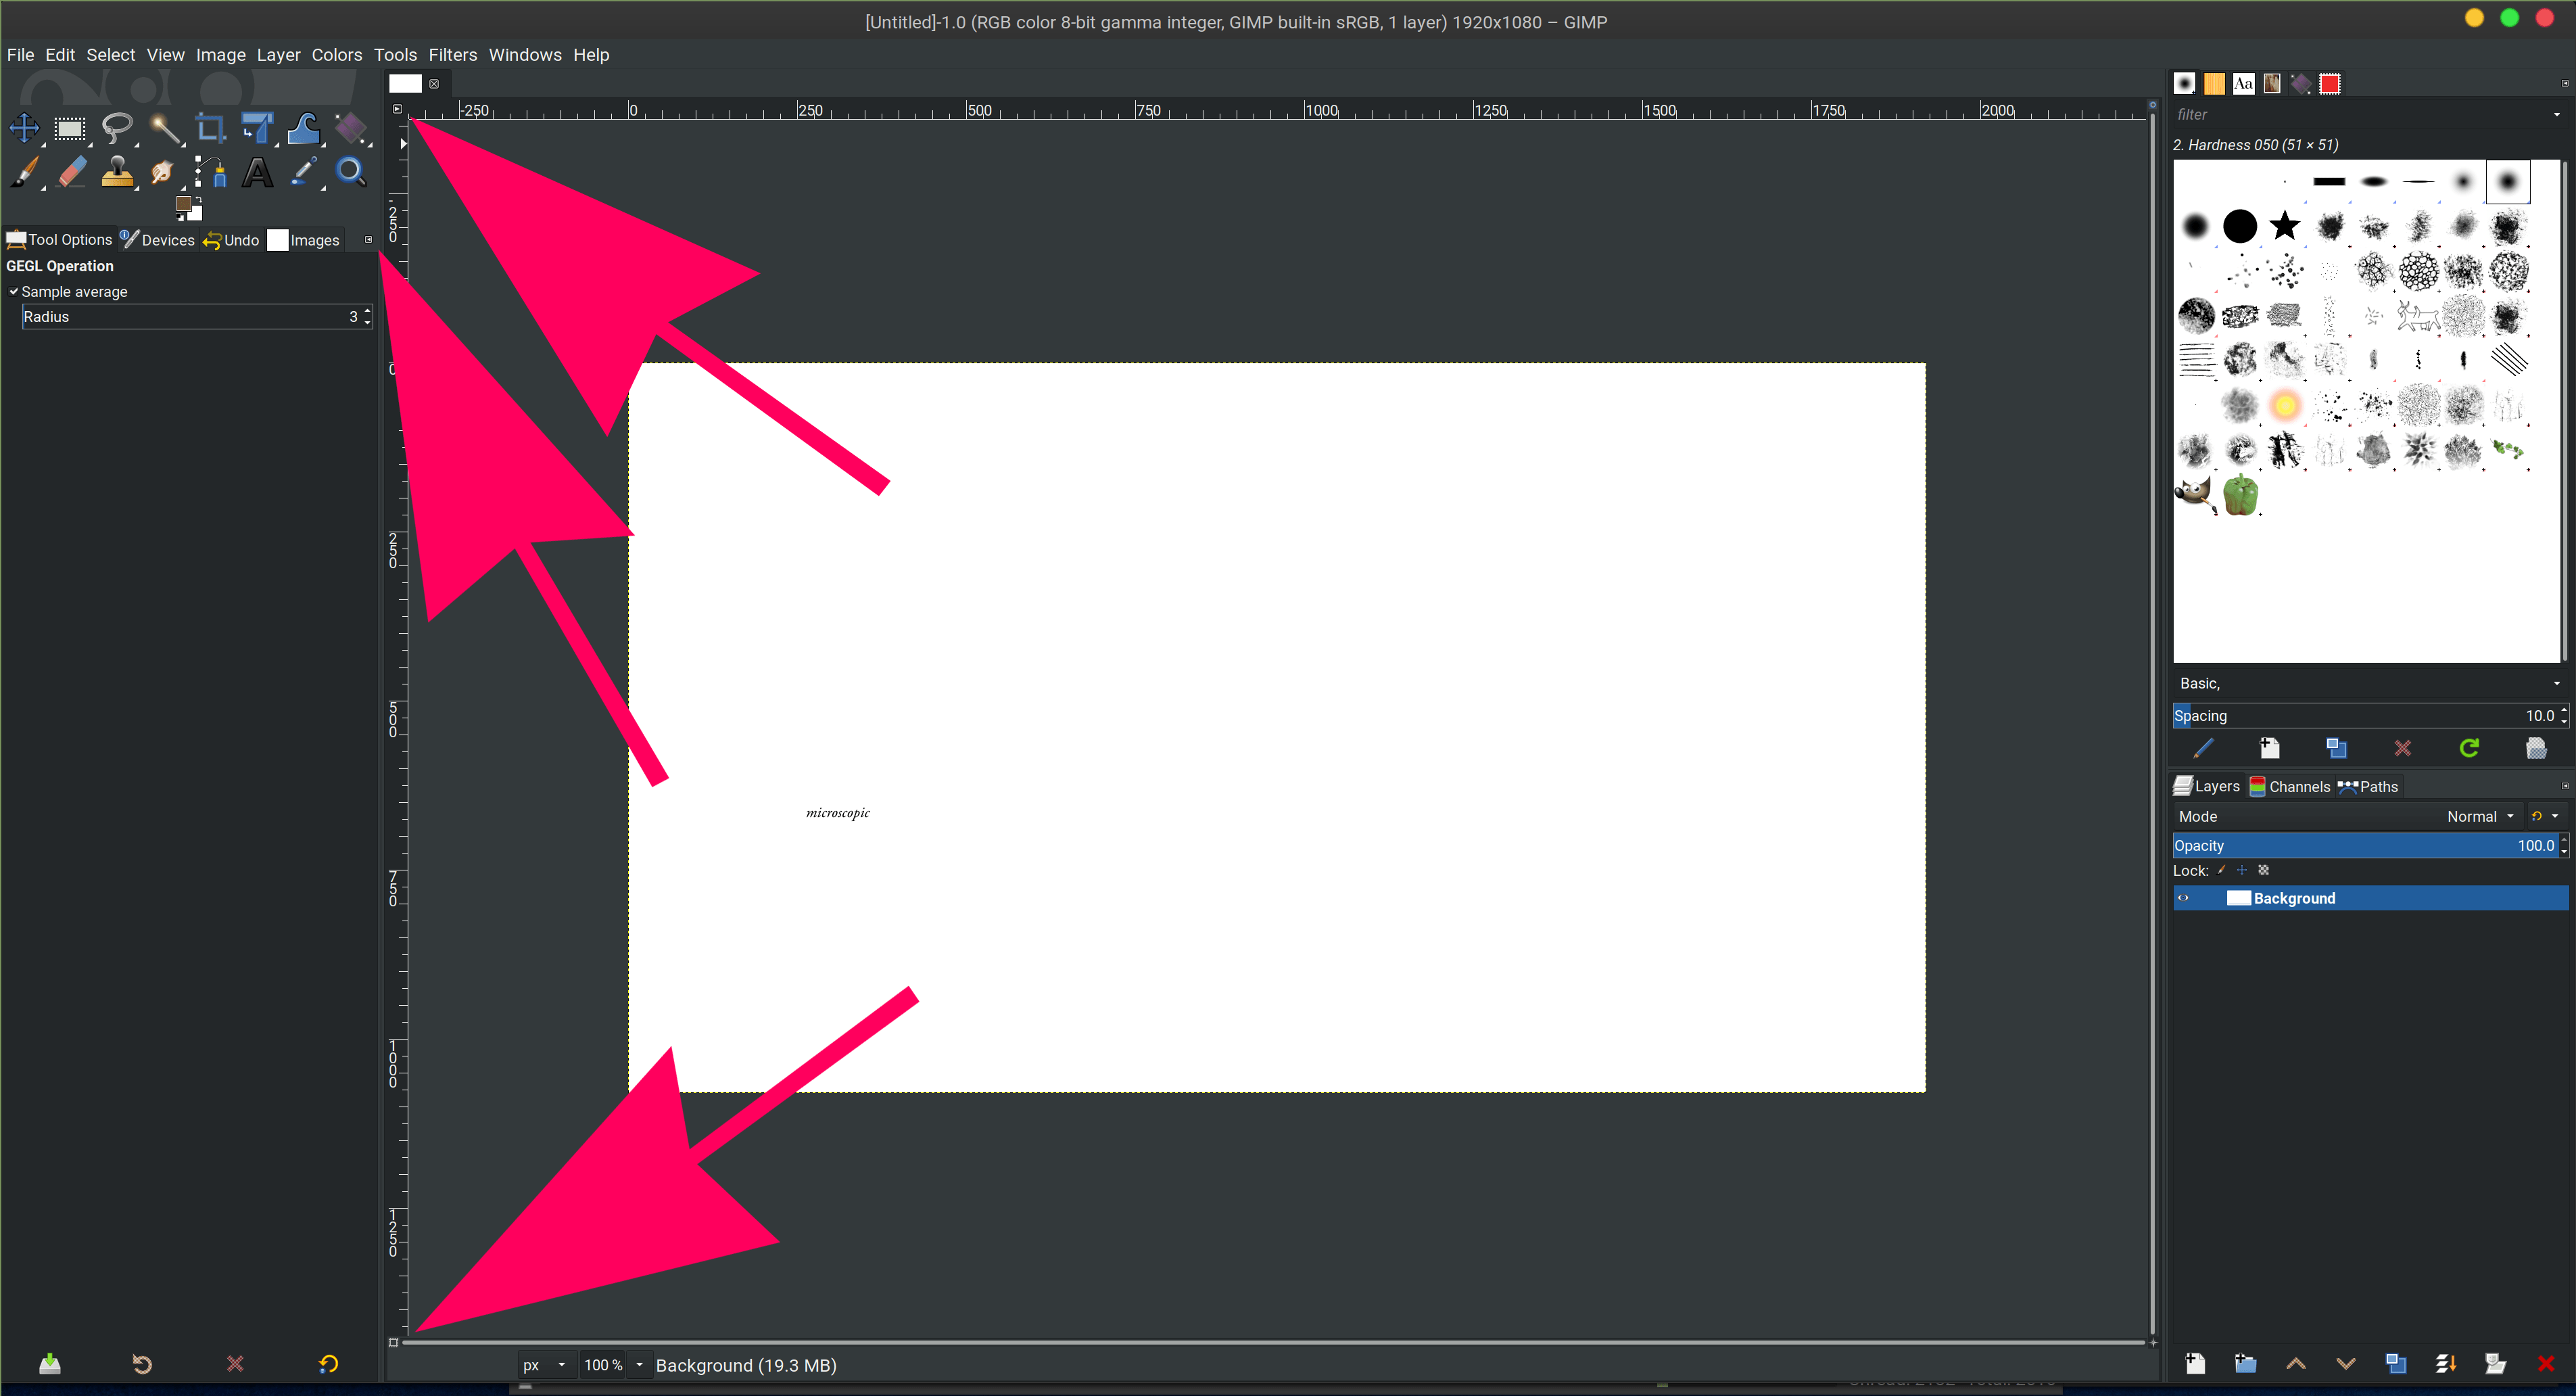Switch to the Channels tab

click(2289, 786)
